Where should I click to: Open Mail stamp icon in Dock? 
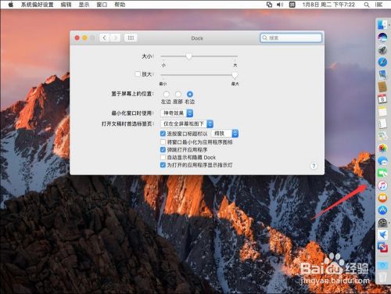(x=382, y=74)
